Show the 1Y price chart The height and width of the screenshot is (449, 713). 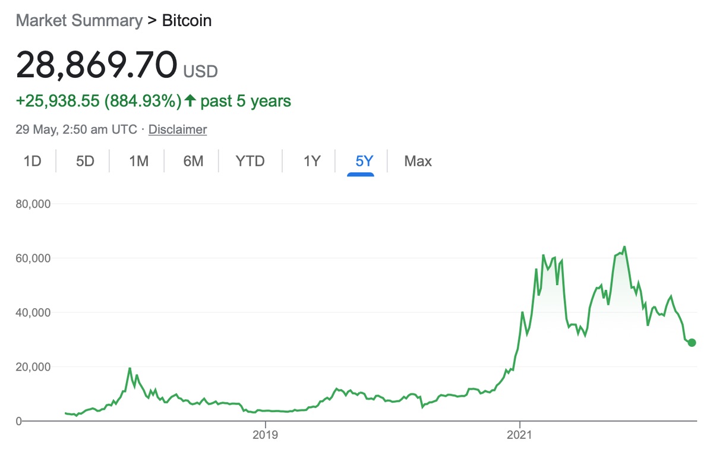pyautogui.click(x=312, y=161)
